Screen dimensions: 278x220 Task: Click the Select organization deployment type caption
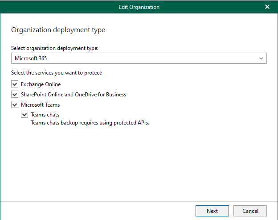point(55,48)
